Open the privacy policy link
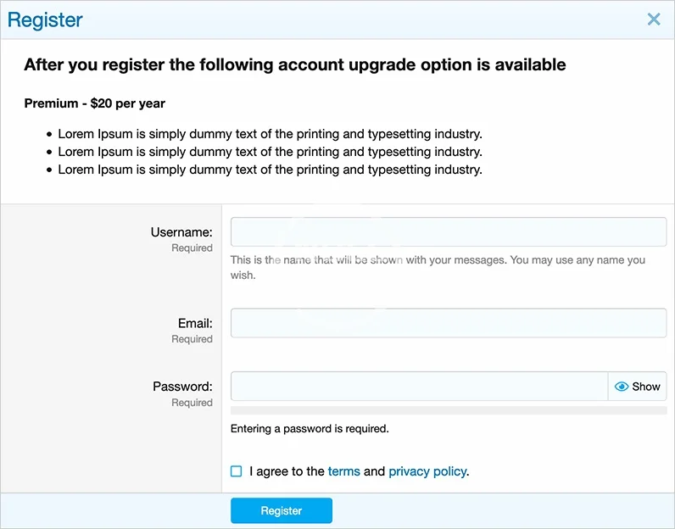675x529 pixels. [x=427, y=471]
